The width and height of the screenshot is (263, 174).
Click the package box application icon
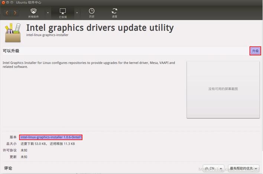pos(13,33)
